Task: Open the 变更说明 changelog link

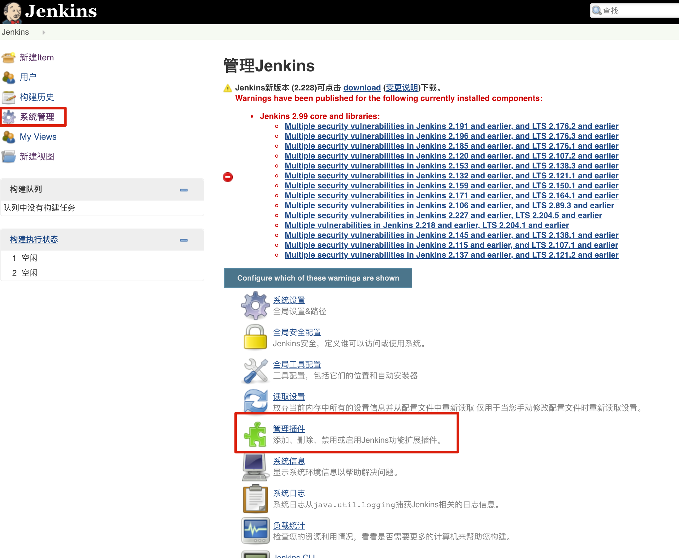Action: 402,88
